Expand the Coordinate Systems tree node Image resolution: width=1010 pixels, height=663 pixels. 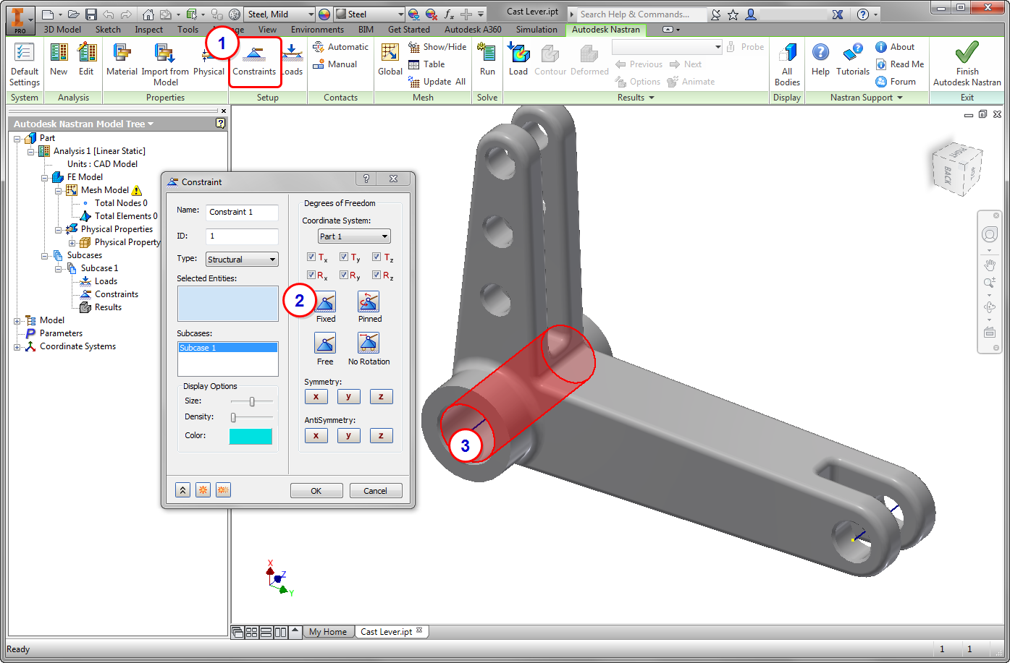17,346
